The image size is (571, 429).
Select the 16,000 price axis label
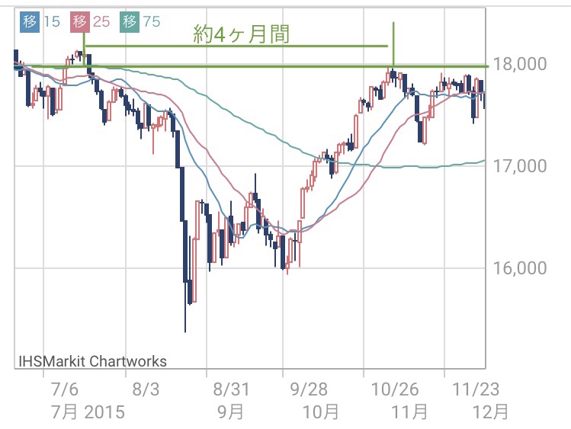click(519, 268)
